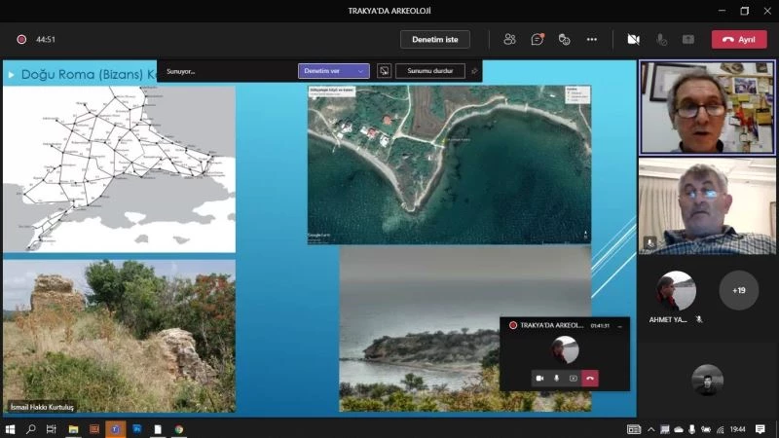Pin the presenting toolbar

[x=474, y=71]
